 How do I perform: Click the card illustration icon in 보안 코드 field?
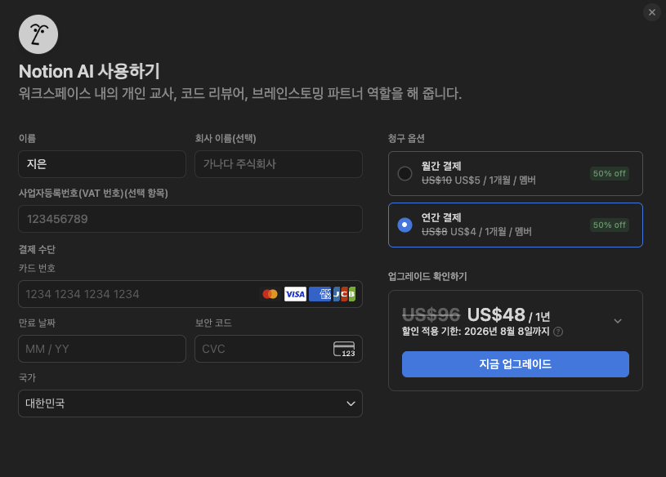pyautogui.click(x=343, y=348)
